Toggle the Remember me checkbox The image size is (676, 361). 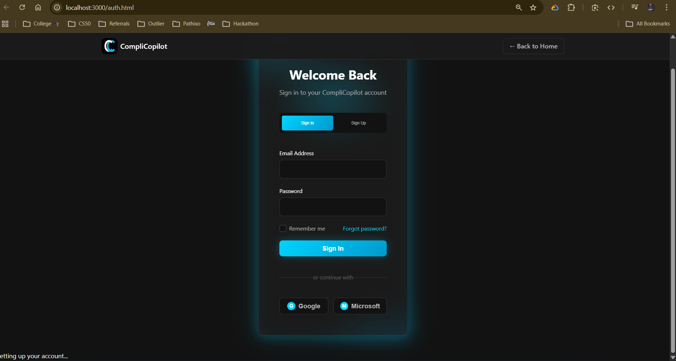[283, 228]
